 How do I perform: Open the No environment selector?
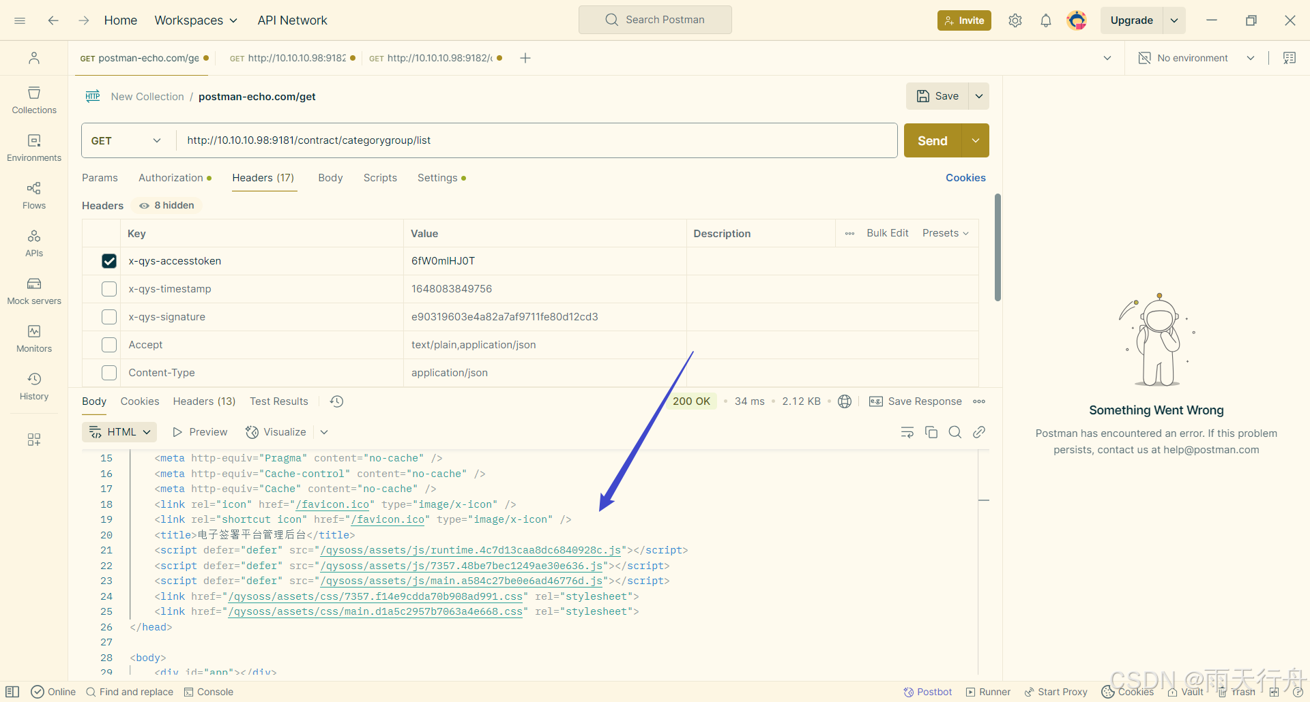pyautogui.click(x=1197, y=58)
